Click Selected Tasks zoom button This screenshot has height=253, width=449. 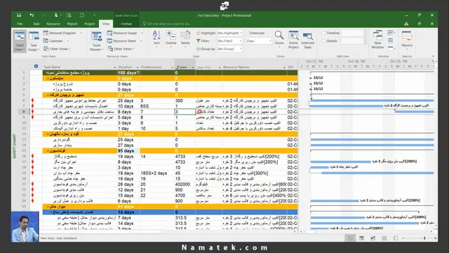click(307, 39)
